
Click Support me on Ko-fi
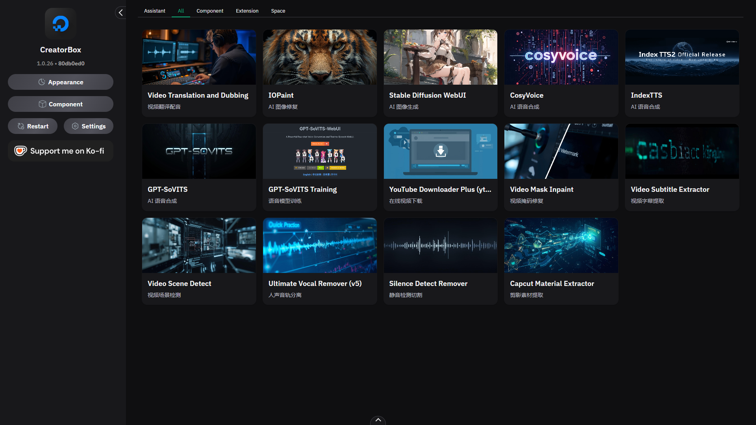(60, 150)
